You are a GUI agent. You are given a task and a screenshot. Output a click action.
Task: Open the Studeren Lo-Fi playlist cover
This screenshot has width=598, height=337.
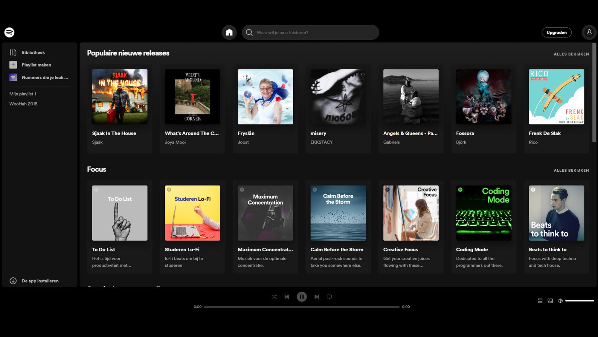(x=193, y=213)
